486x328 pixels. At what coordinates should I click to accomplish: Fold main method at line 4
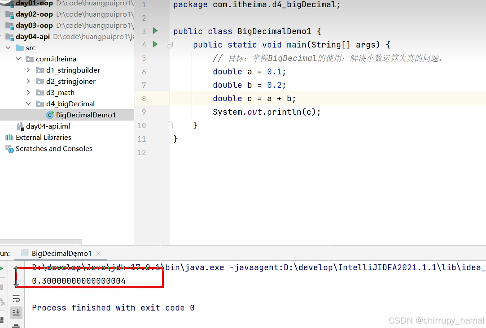(x=170, y=45)
